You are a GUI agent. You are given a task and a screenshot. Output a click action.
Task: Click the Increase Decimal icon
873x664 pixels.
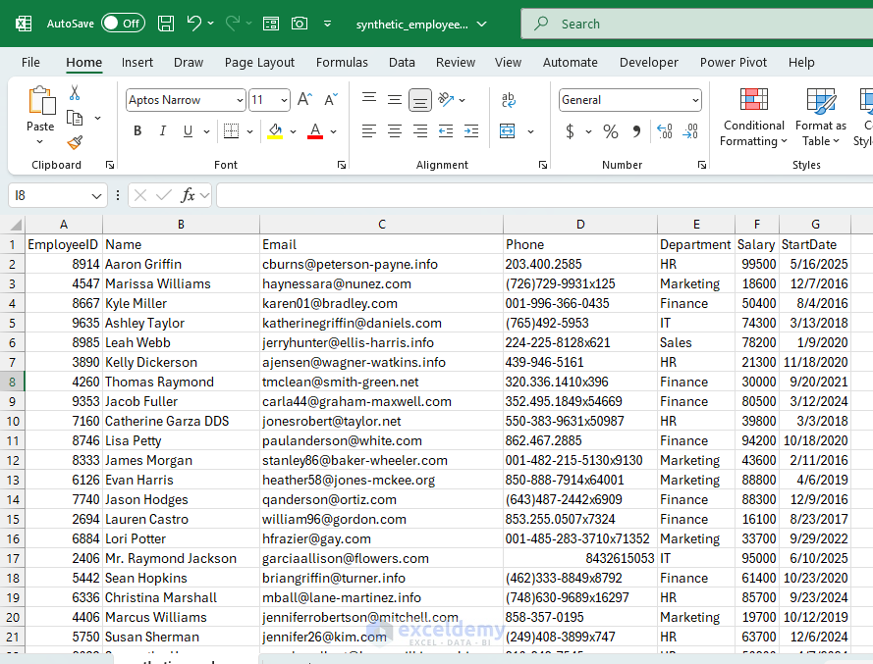click(x=665, y=131)
